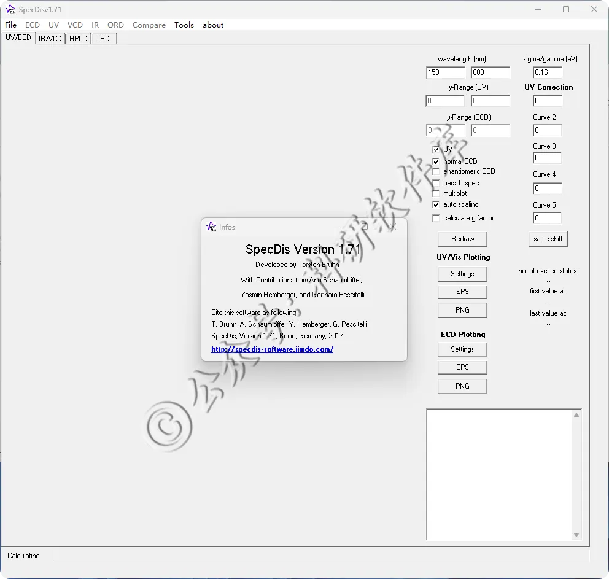609x579 pixels.
Task: Click the Redraw button
Action: pos(462,239)
